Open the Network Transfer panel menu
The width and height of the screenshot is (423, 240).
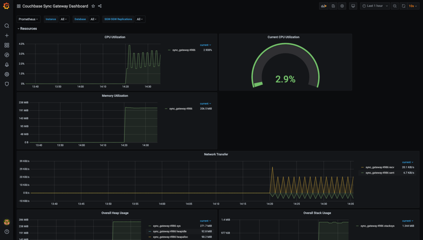(x=216, y=154)
